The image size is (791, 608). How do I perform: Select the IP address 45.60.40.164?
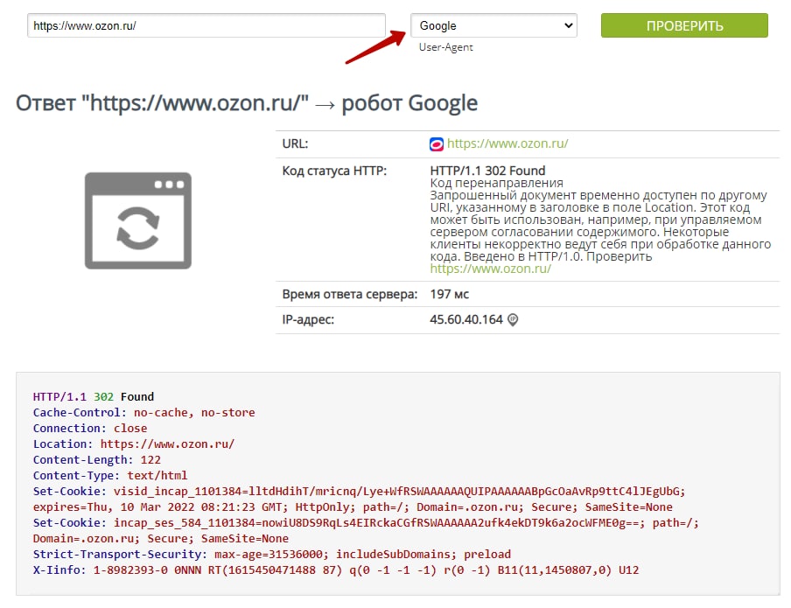tap(466, 320)
